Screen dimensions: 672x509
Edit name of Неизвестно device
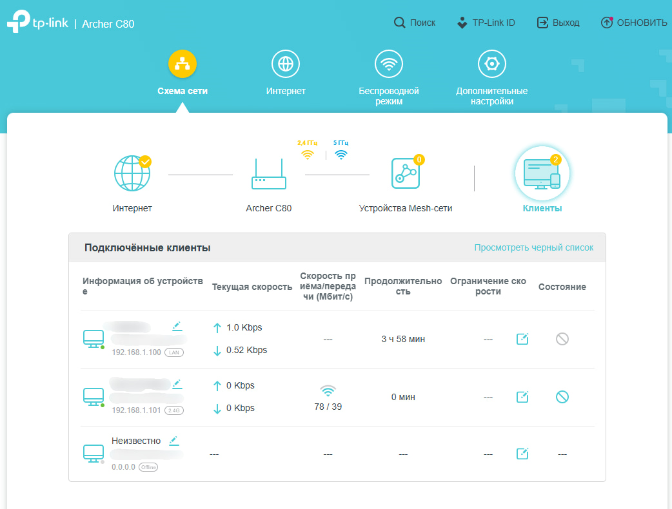tap(174, 441)
